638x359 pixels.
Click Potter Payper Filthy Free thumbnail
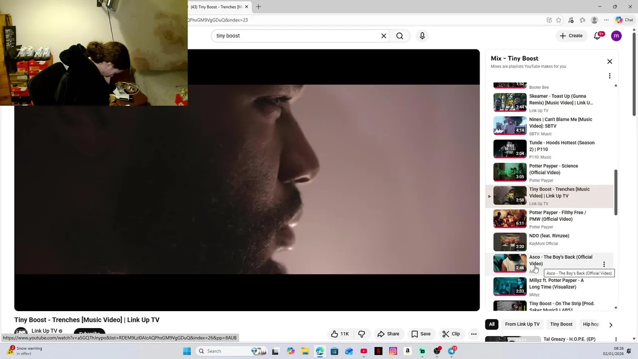coord(510,218)
